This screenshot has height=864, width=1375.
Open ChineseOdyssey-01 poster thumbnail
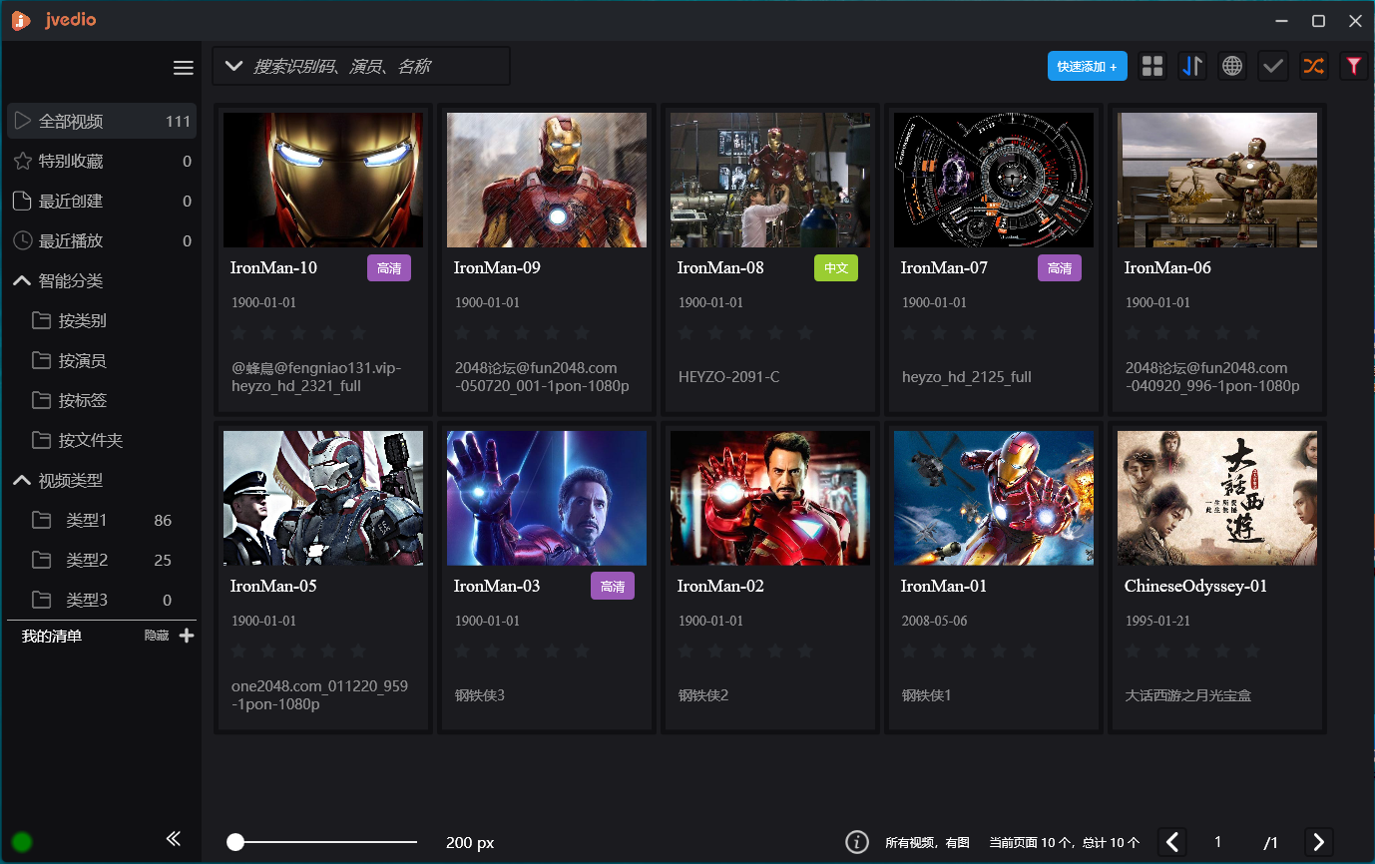click(x=1217, y=498)
